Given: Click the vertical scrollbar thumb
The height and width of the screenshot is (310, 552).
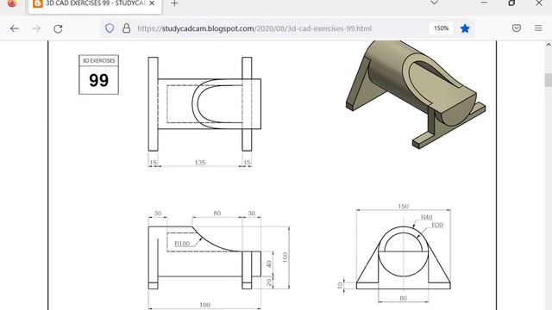Looking at the screenshot, I should click(549, 80).
